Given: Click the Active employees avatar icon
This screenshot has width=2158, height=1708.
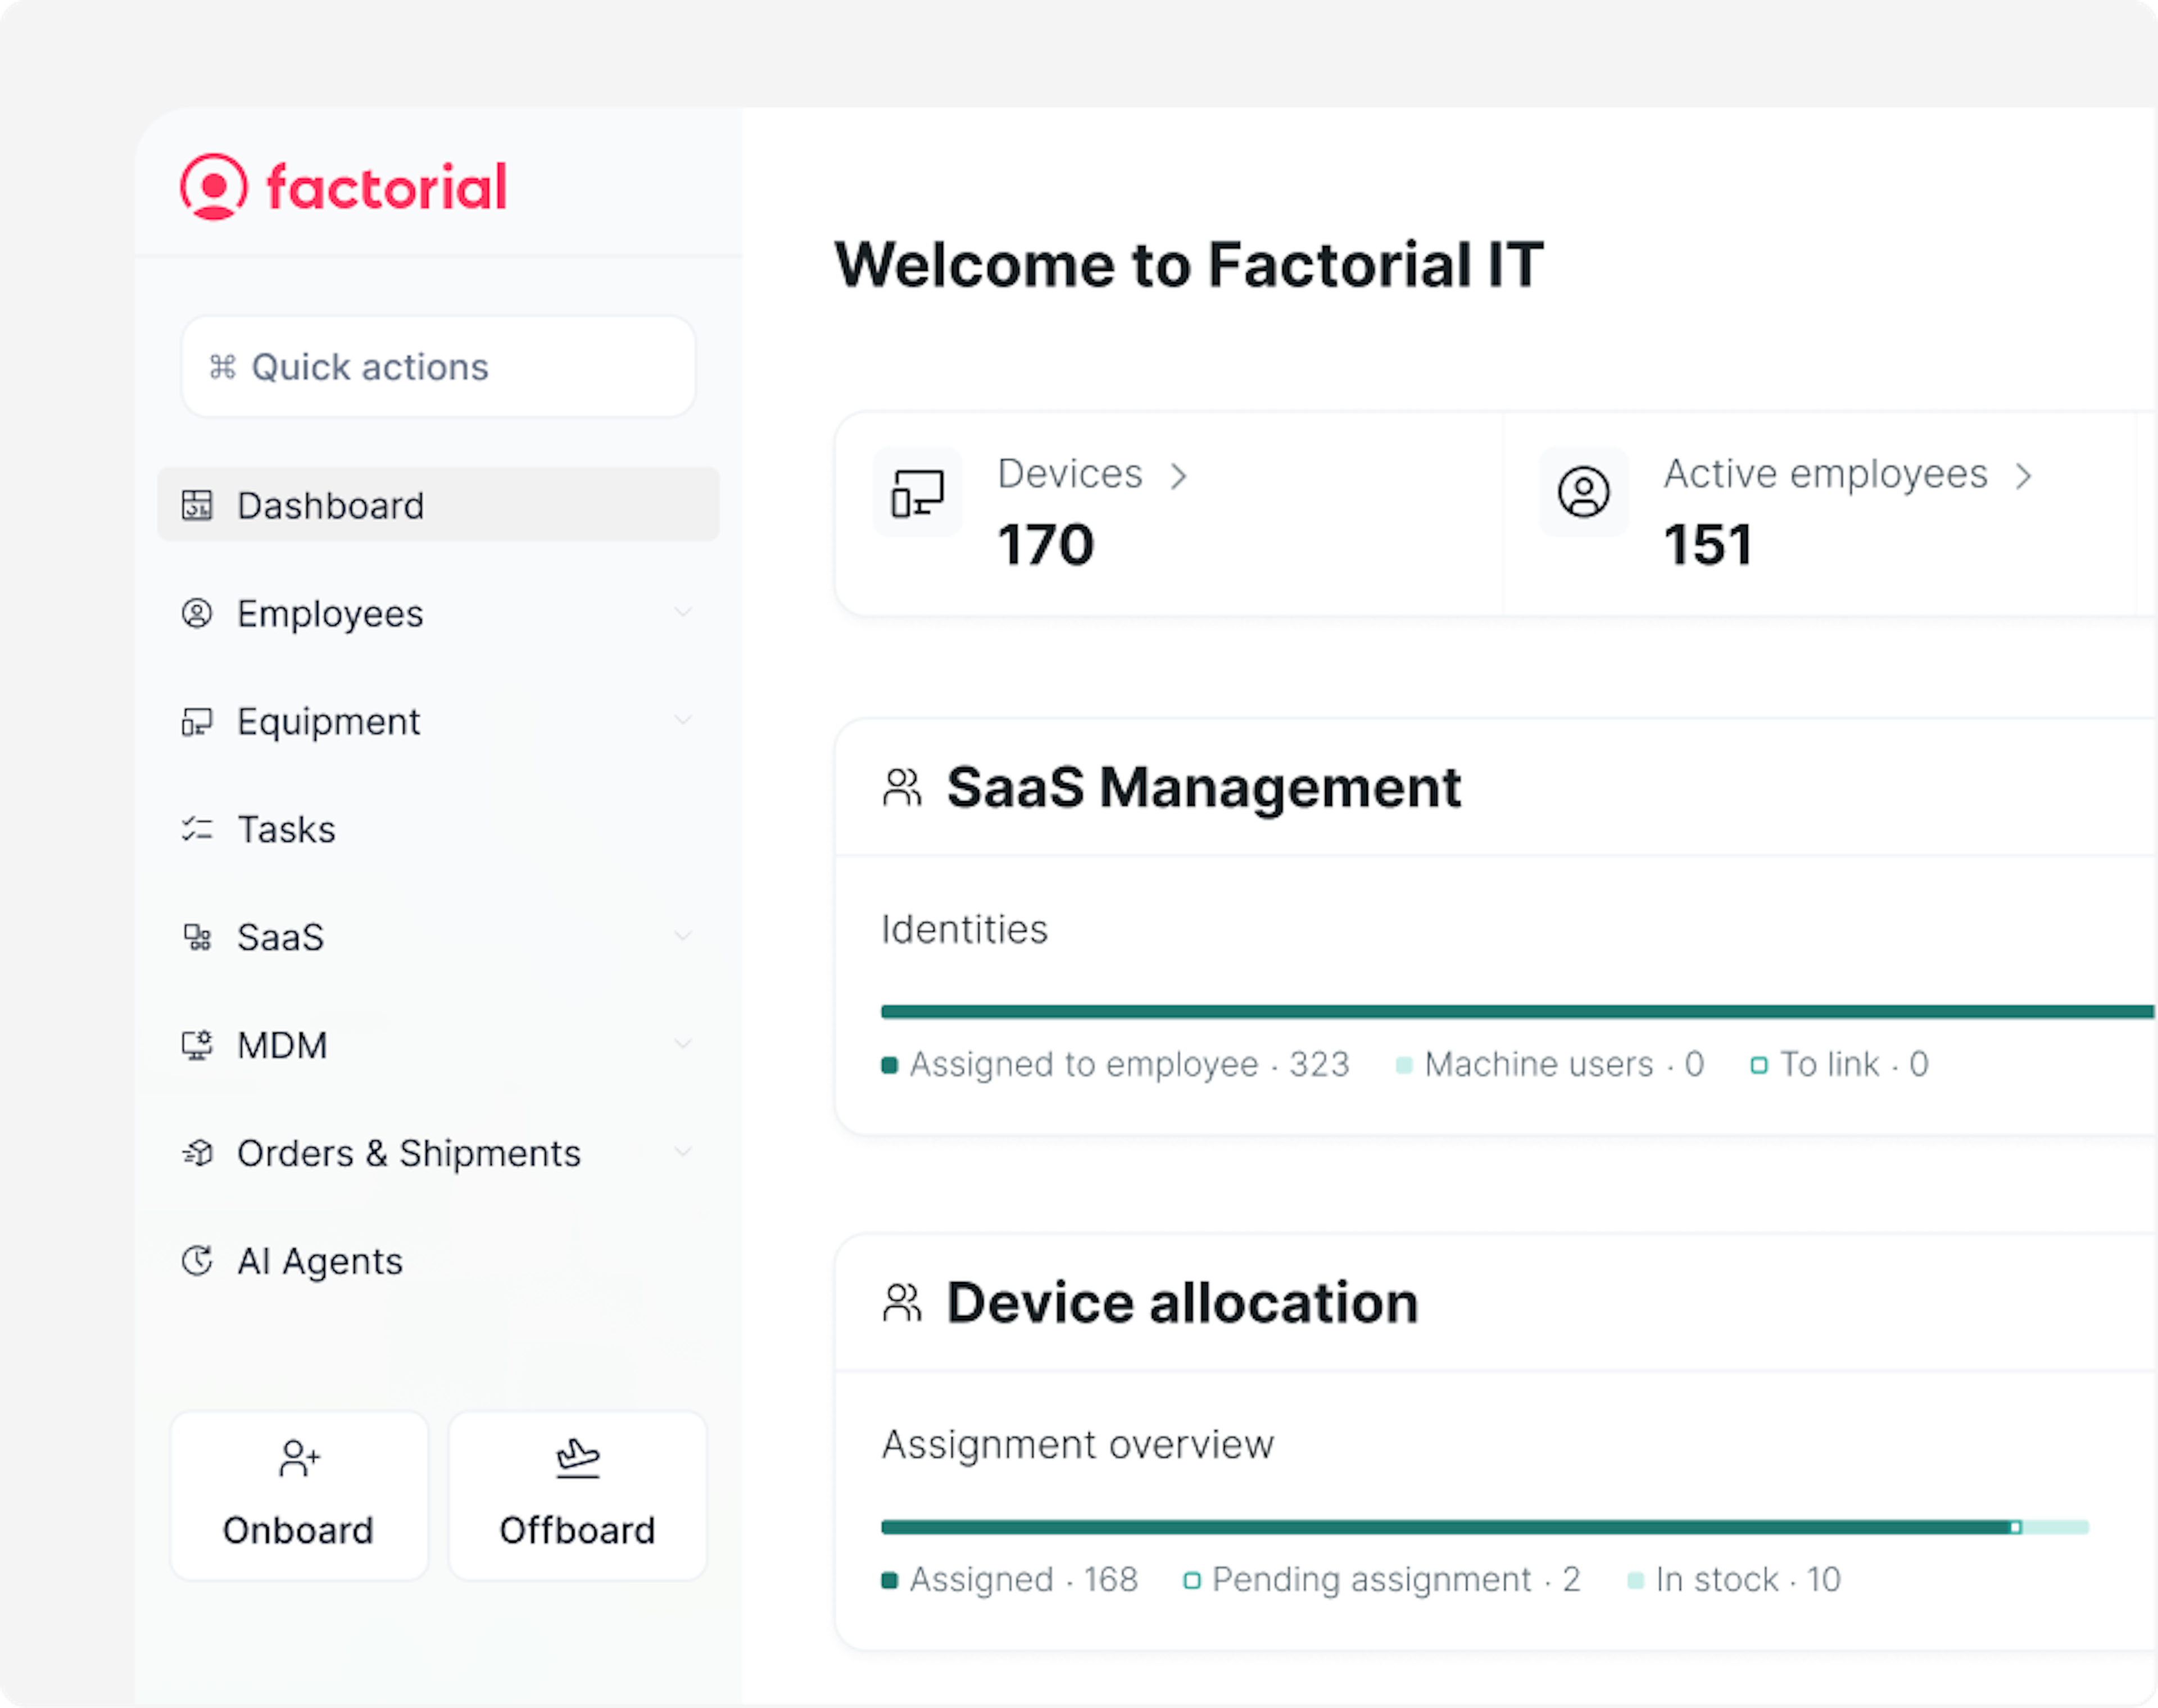Looking at the screenshot, I should (1583, 492).
